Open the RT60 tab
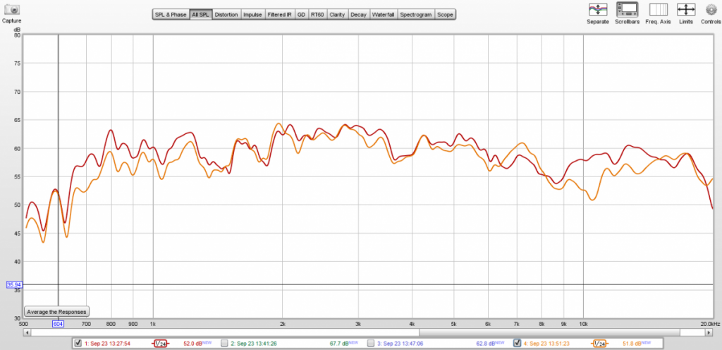The width and height of the screenshot is (722, 350). click(x=317, y=15)
